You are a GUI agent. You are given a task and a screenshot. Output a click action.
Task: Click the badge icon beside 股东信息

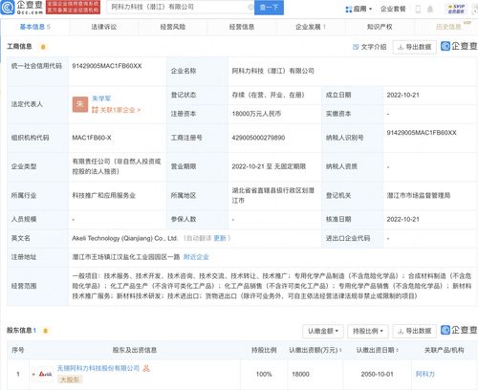pyautogui.click(x=45, y=331)
